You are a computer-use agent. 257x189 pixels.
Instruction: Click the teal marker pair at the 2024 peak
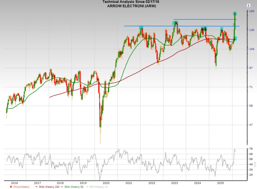tap(204, 29)
